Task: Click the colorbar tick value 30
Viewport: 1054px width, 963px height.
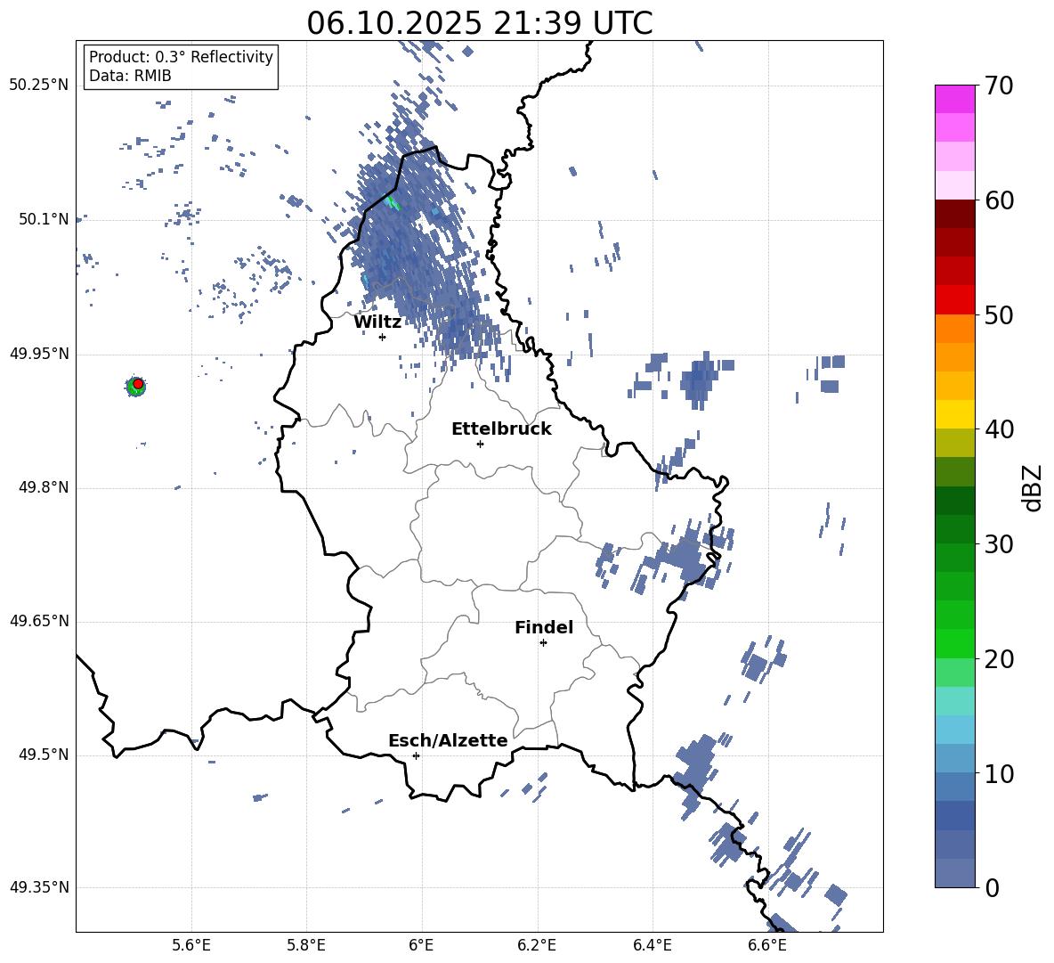Action: coord(999,544)
